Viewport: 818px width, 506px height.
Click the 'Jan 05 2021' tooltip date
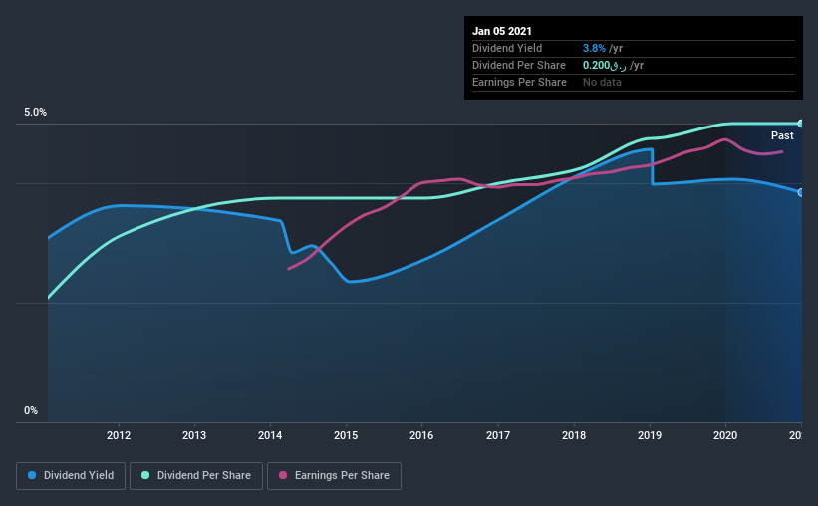click(502, 31)
